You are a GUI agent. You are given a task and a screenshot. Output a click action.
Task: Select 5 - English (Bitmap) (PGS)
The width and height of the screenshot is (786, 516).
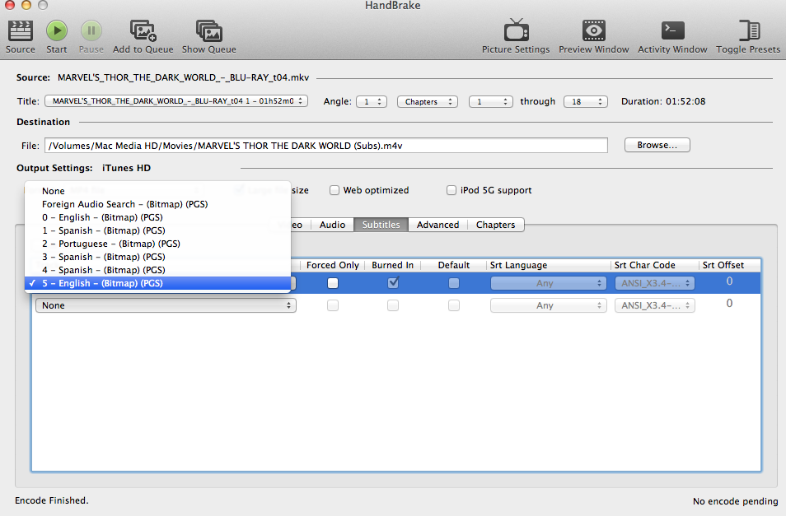pos(157,283)
